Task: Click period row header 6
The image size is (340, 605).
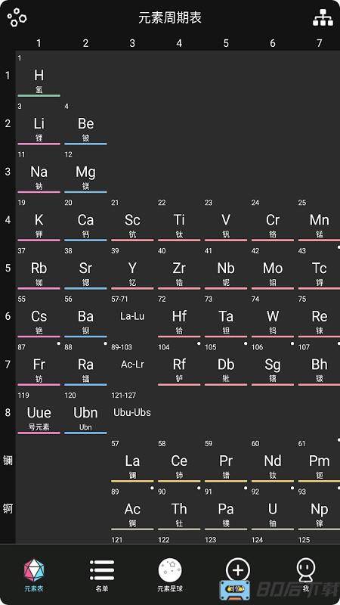Action: coord(8,316)
